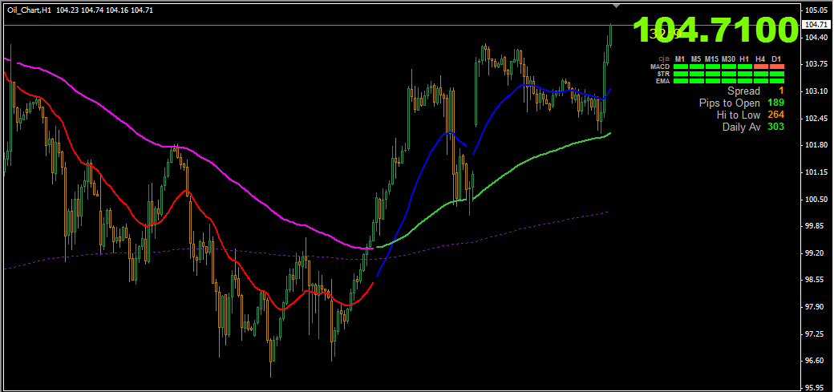
Task: Click the green EMA D1 signal block
Action: point(776,81)
